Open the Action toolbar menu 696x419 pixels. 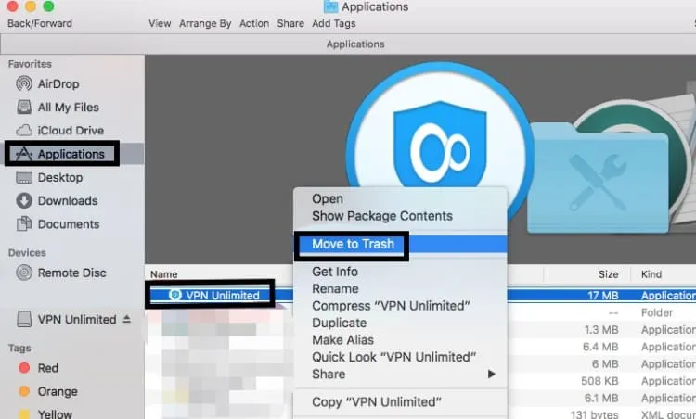(254, 23)
